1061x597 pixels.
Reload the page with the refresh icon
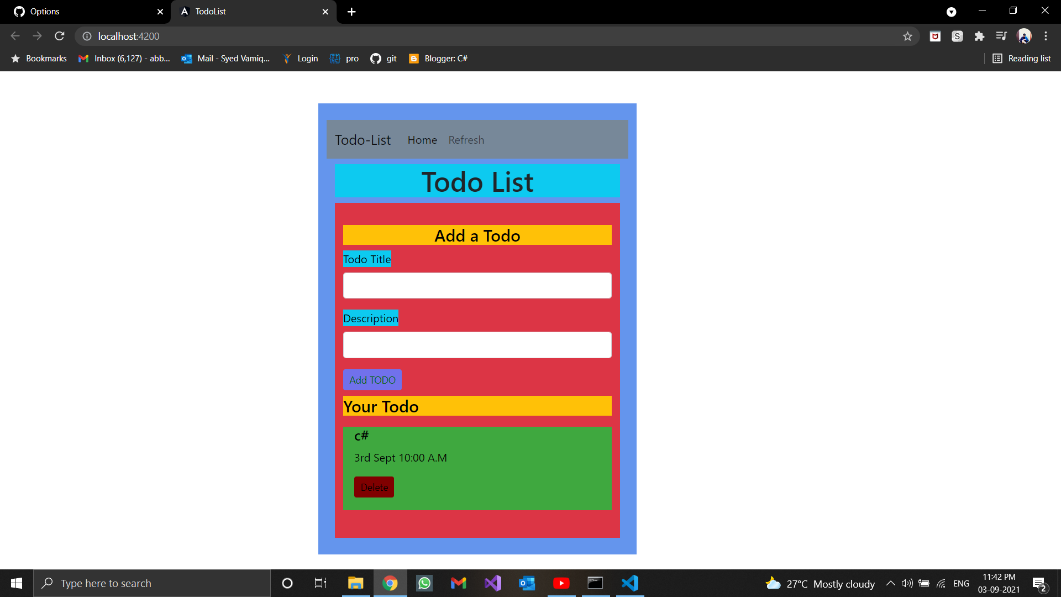click(x=60, y=36)
